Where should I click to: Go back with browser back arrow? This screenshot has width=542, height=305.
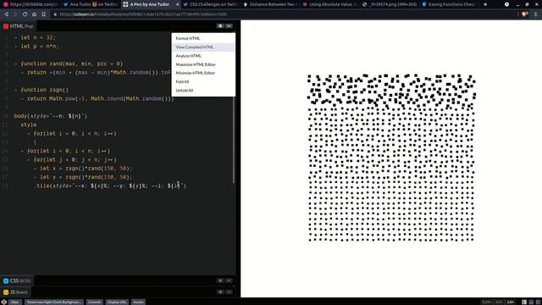pyautogui.click(x=6, y=14)
